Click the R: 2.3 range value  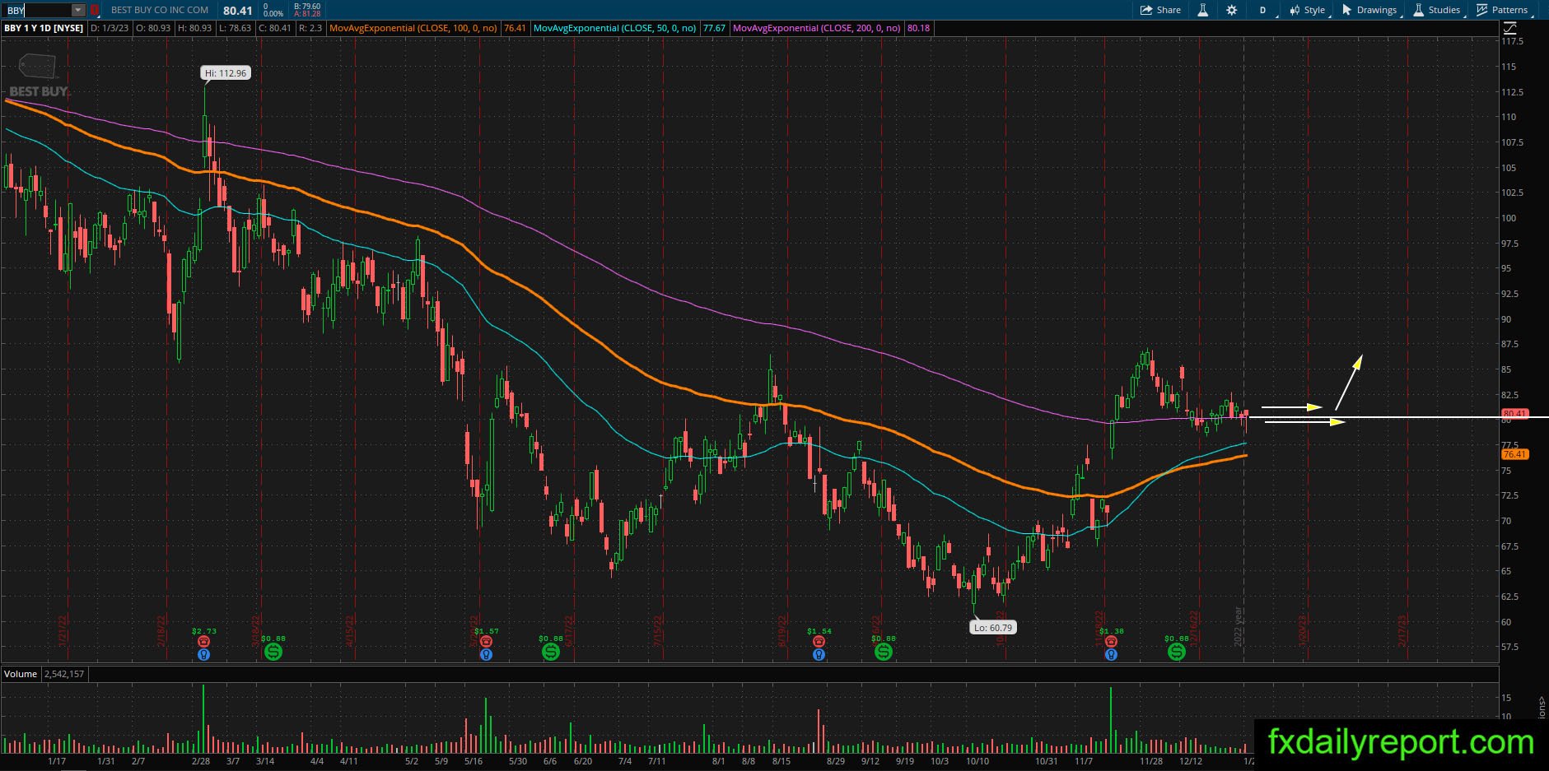310,28
